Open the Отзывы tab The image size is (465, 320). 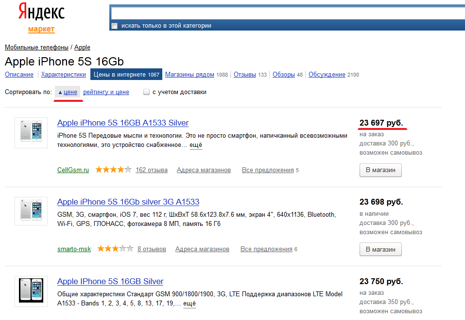click(245, 75)
